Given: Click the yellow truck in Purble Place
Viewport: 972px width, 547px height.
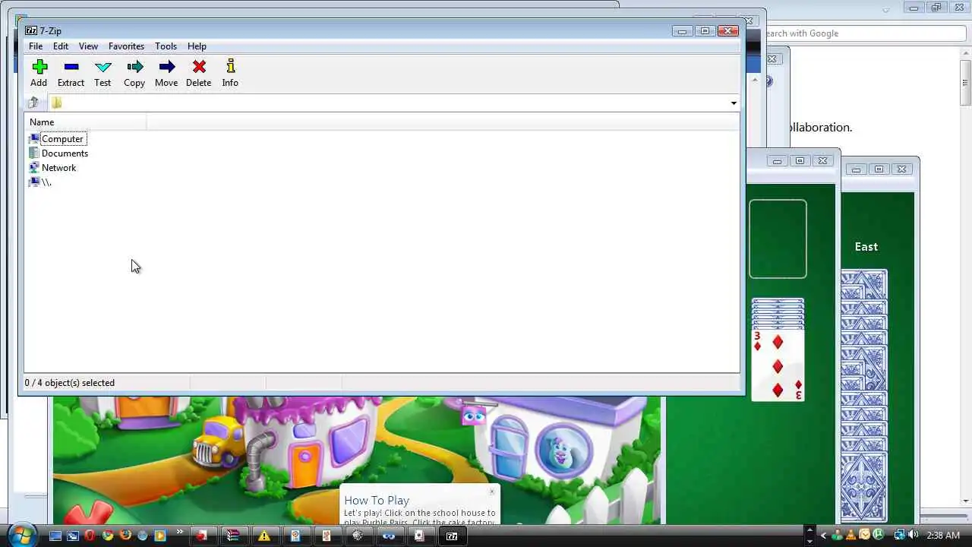Looking at the screenshot, I should tap(217, 441).
